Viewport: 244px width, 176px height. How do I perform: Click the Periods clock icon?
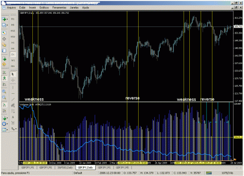[x=4, y=124]
